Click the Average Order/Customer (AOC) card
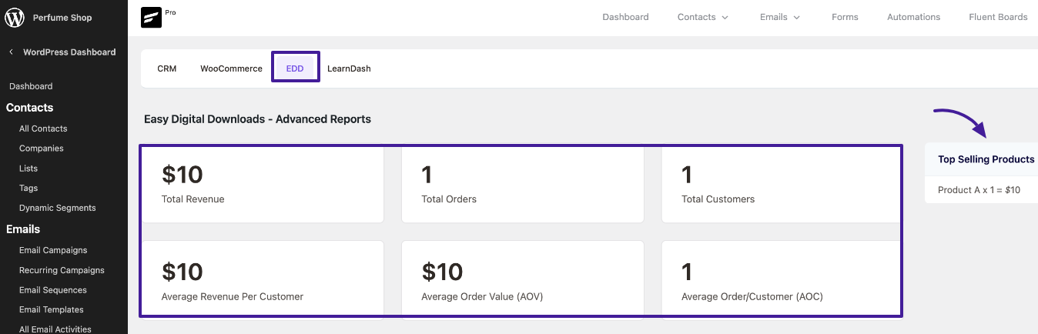 [x=781, y=279]
